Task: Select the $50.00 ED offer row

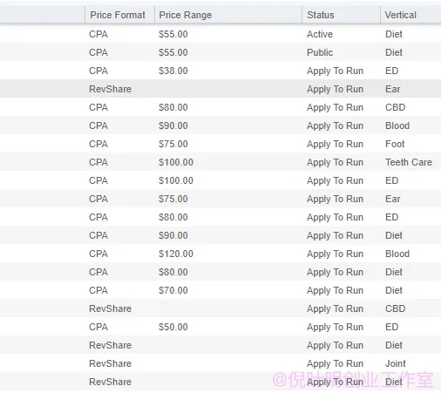Action: (x=220, y=327)
